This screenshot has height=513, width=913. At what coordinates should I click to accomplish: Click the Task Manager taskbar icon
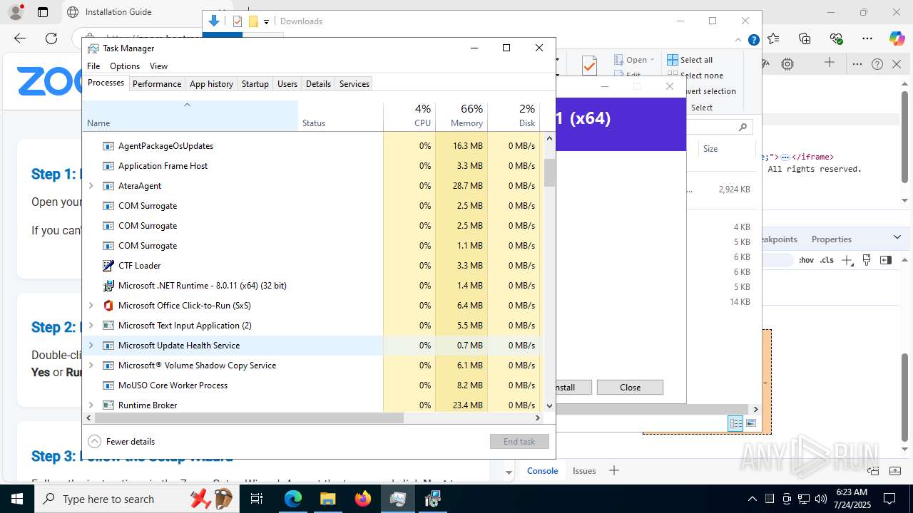pos(398,499)
